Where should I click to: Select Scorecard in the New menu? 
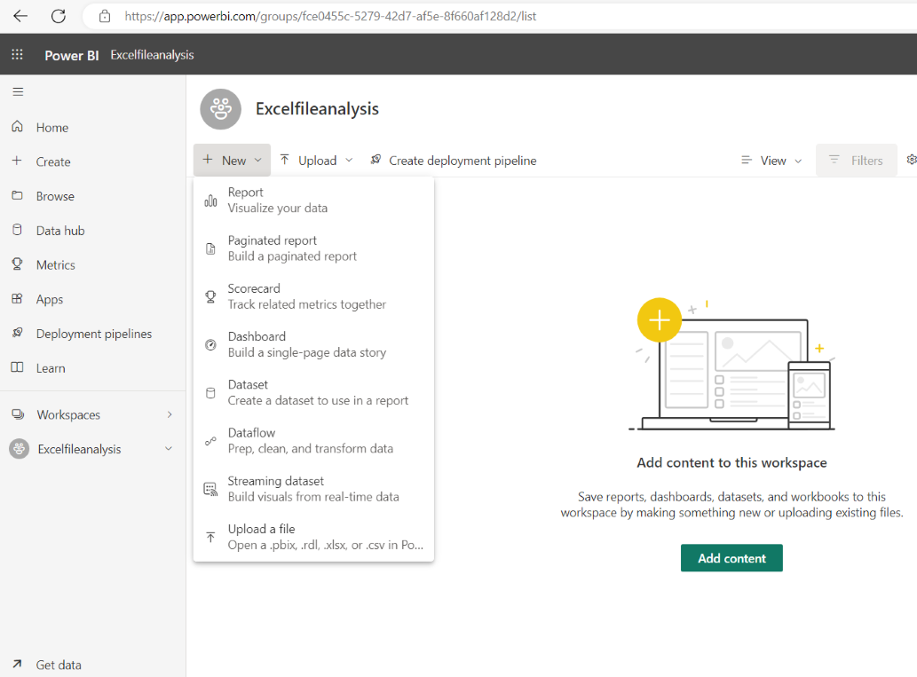tap(313, 296)
